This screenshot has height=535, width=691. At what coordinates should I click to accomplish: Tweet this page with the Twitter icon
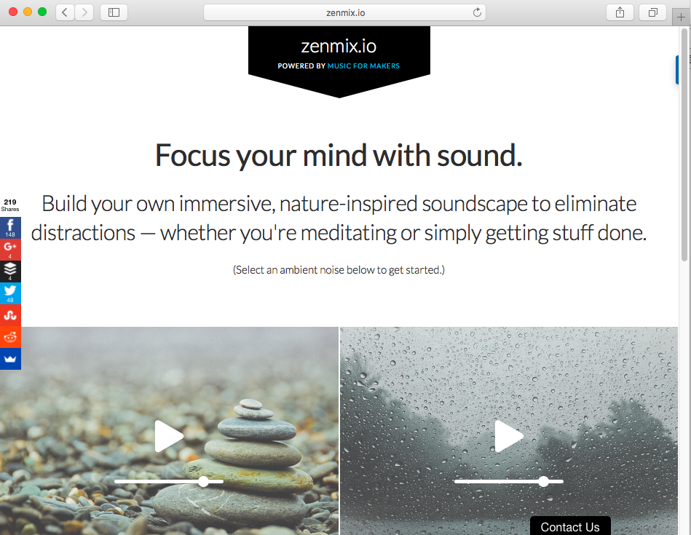10,293
